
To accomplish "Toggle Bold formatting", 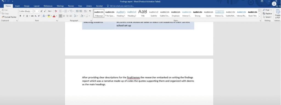I will tap(20, 16).
